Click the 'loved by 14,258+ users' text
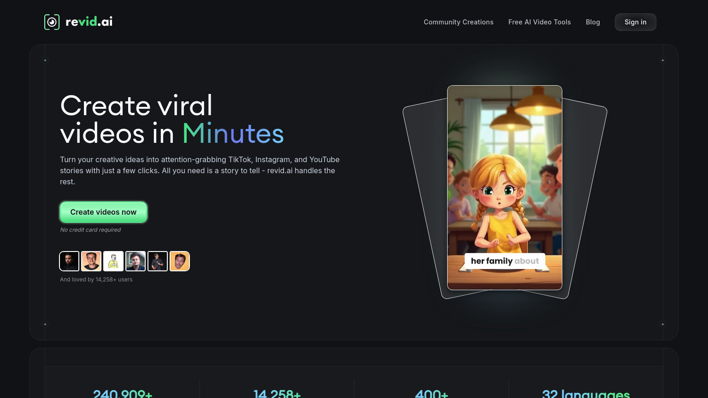The width and height of the screenshot is (708, 398). point(96,279)
